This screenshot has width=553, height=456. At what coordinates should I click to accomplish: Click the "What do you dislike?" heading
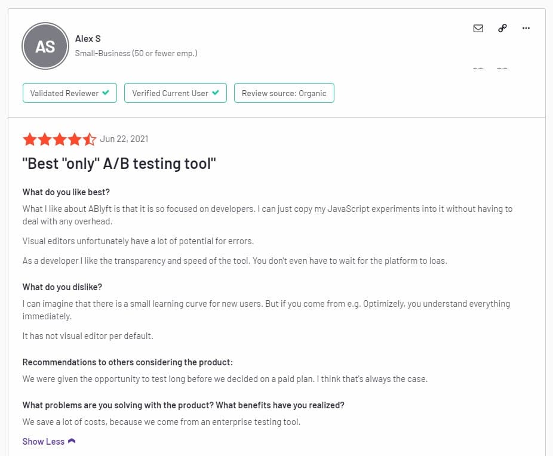tap(62, 287)
